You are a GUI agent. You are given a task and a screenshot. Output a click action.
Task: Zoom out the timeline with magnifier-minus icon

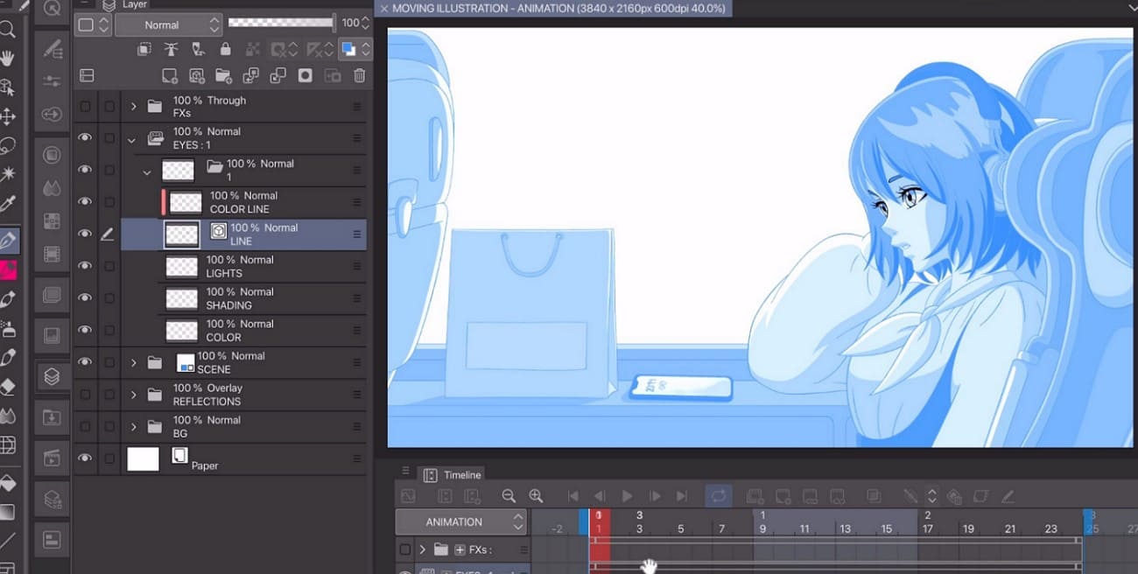coord(509,495)
